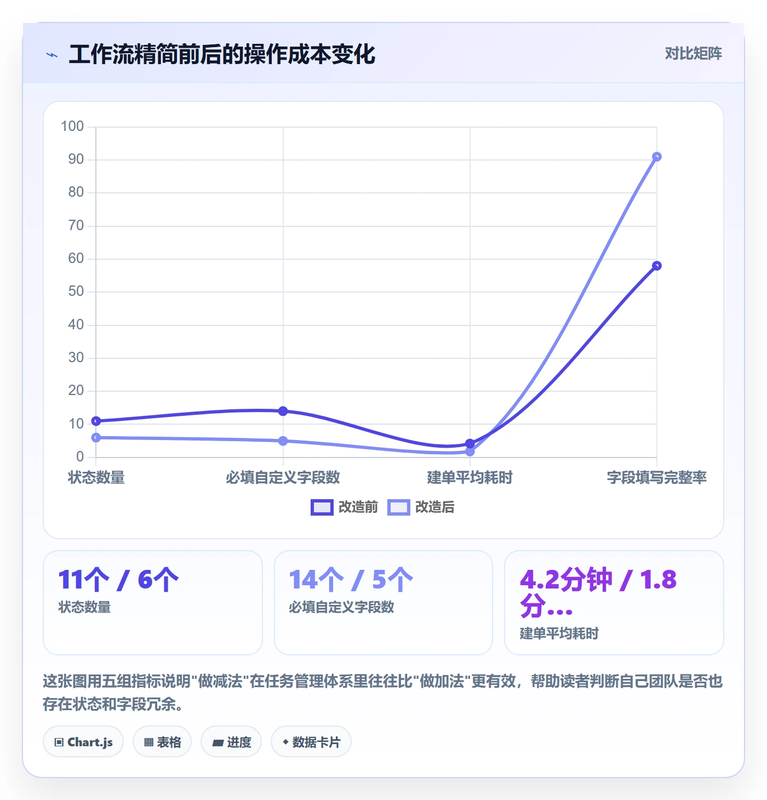Viewport: 767px width, 800px height.
Task: Click the 4.2分钟 / 1.8分… stat value
Action: (x=598, y=593)
